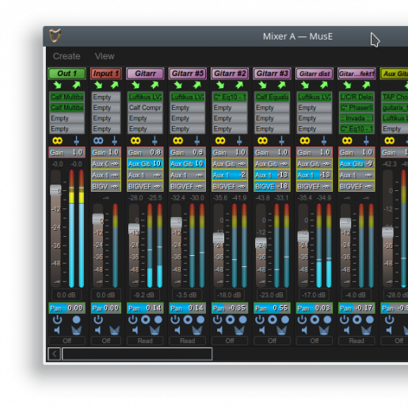Open automation mode 'Read' on Gitarr #5 strip
The width and height of the screenshot is (408, 408).
pos(188,341)
